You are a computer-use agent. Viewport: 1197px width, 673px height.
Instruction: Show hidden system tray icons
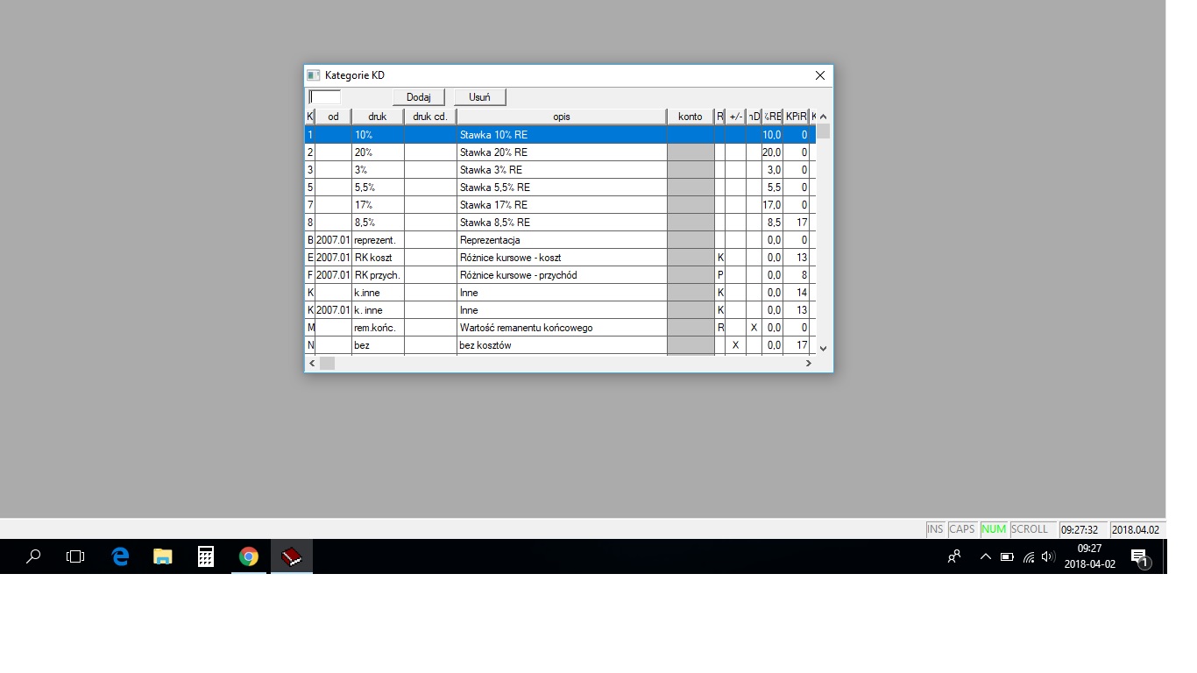click(985, 556)
